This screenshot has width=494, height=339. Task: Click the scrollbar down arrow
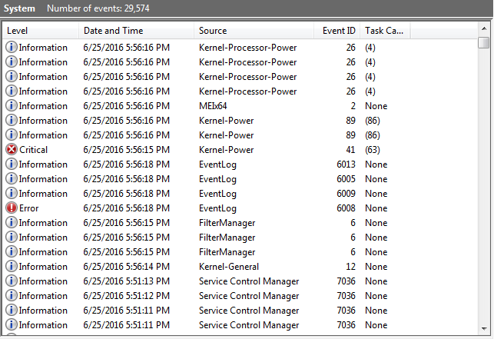click(x=484, y=329)
